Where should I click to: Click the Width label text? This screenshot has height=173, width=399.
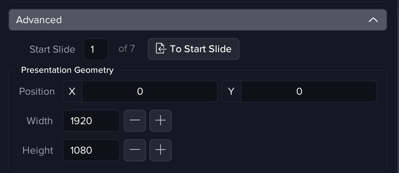point(40,121)
